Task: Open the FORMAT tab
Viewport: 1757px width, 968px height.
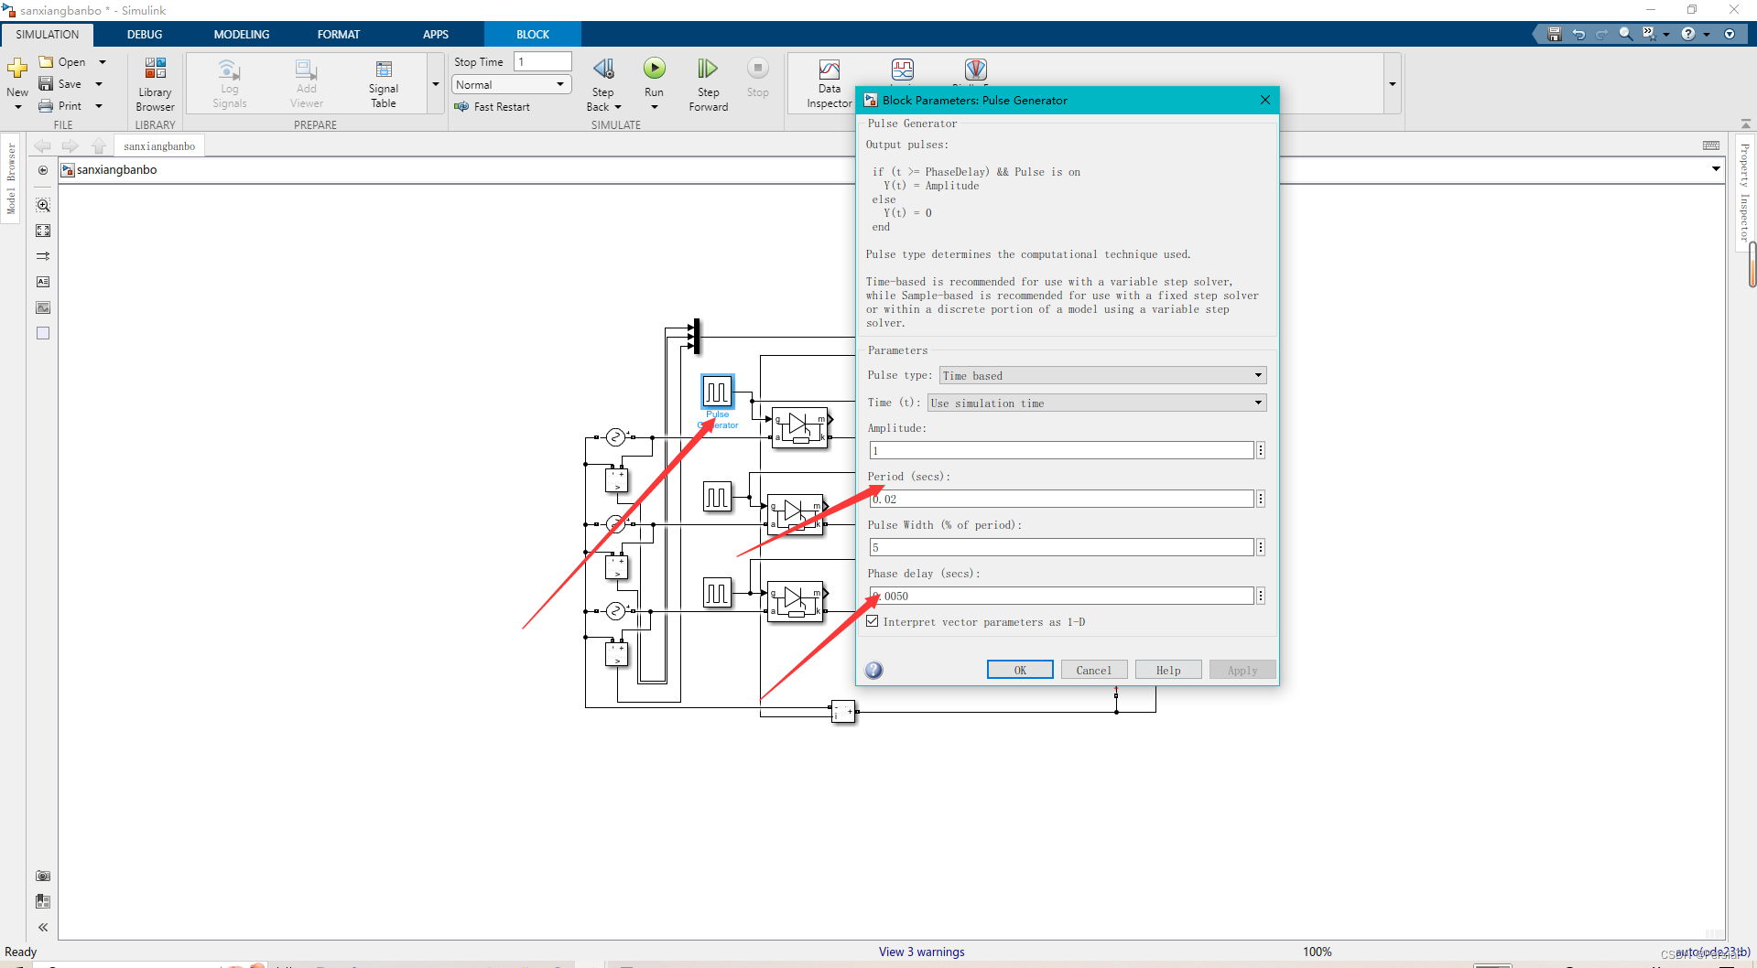Action: tap(339, 35)
